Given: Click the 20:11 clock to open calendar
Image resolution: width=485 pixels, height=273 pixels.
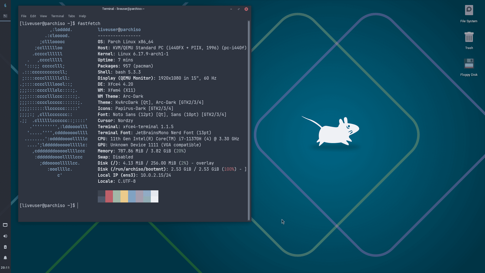Looking at the screenshot, I should click(x=5, y=267).
